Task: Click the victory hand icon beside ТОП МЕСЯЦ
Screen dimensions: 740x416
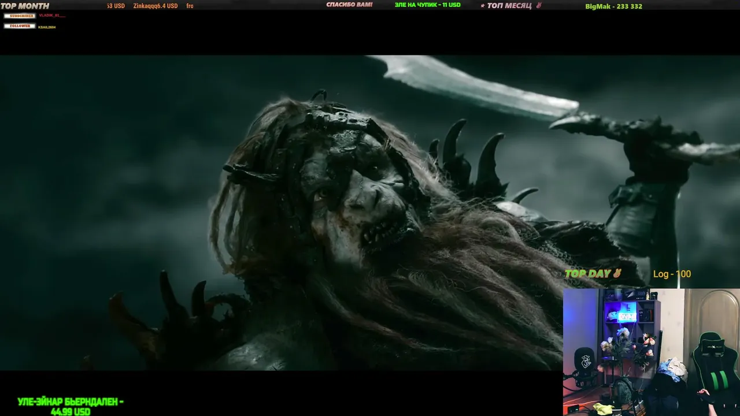Action: (539, 6)
